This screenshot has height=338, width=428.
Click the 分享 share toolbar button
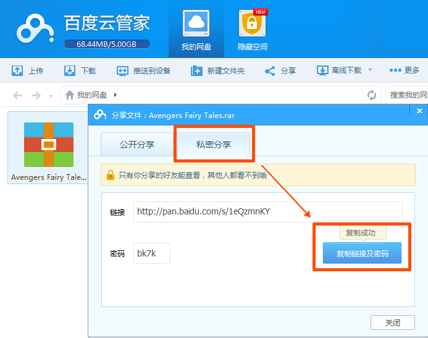[x=280, y=70]
